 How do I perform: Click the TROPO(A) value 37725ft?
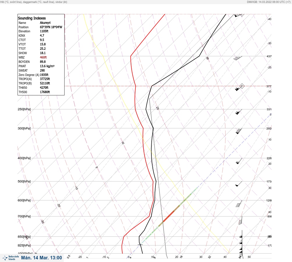point(45,79)
